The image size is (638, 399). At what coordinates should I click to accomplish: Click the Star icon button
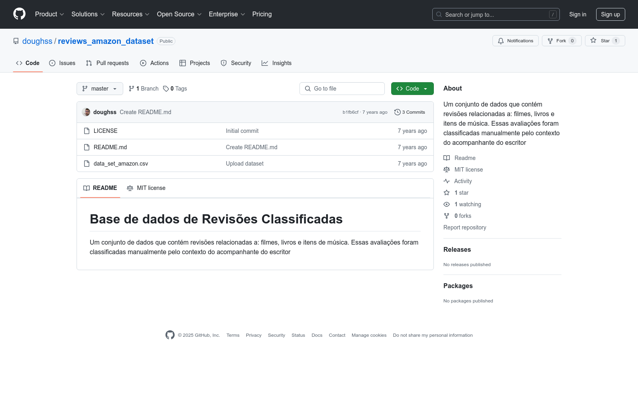pyautogui.click(x=593, y=41)
